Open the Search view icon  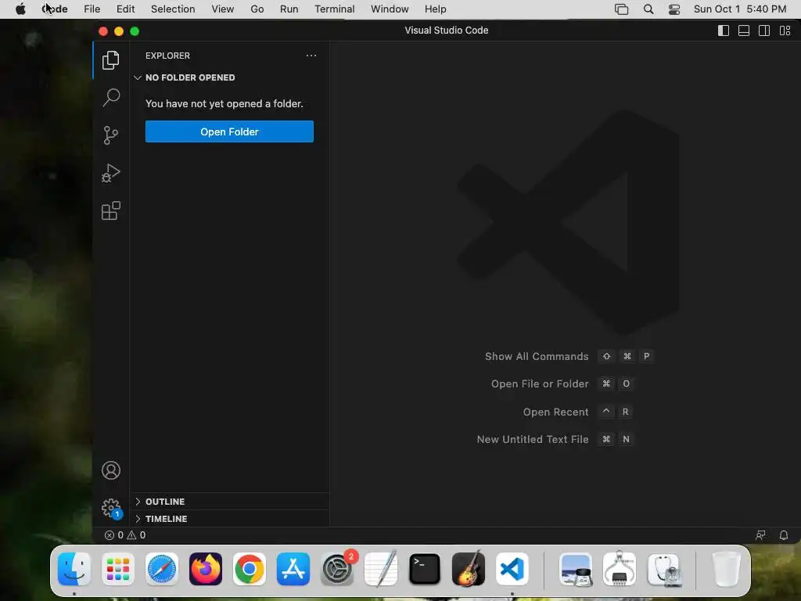111,98
